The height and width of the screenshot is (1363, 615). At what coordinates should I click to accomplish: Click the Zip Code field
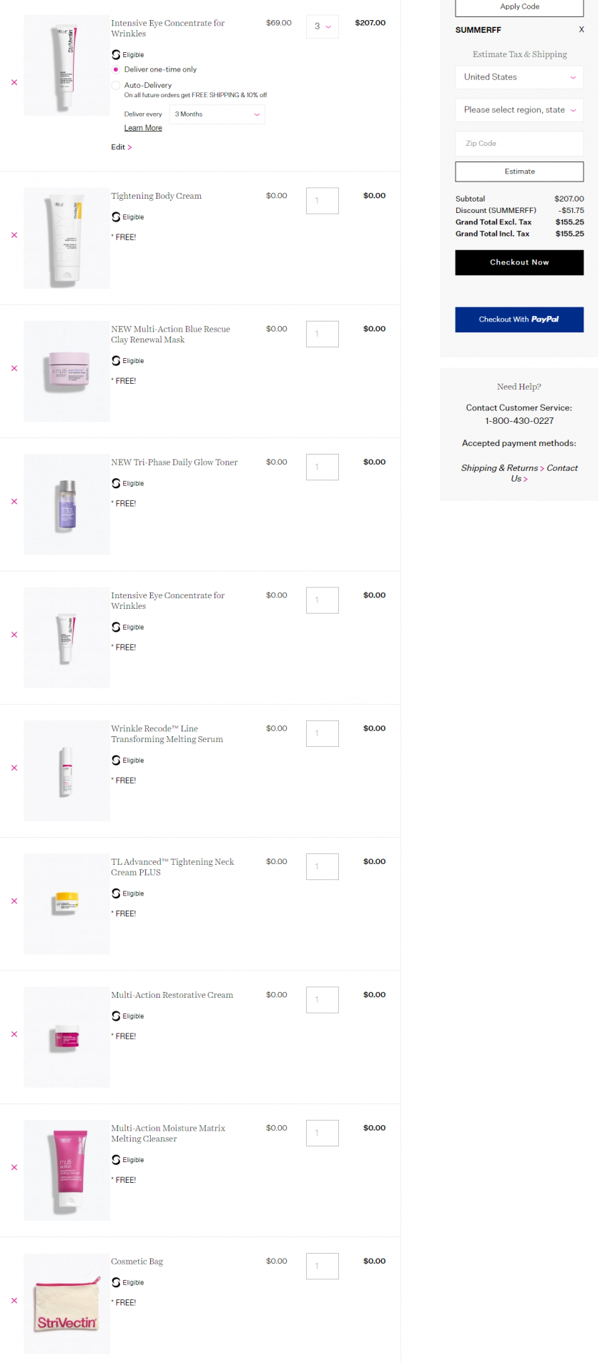519,143
